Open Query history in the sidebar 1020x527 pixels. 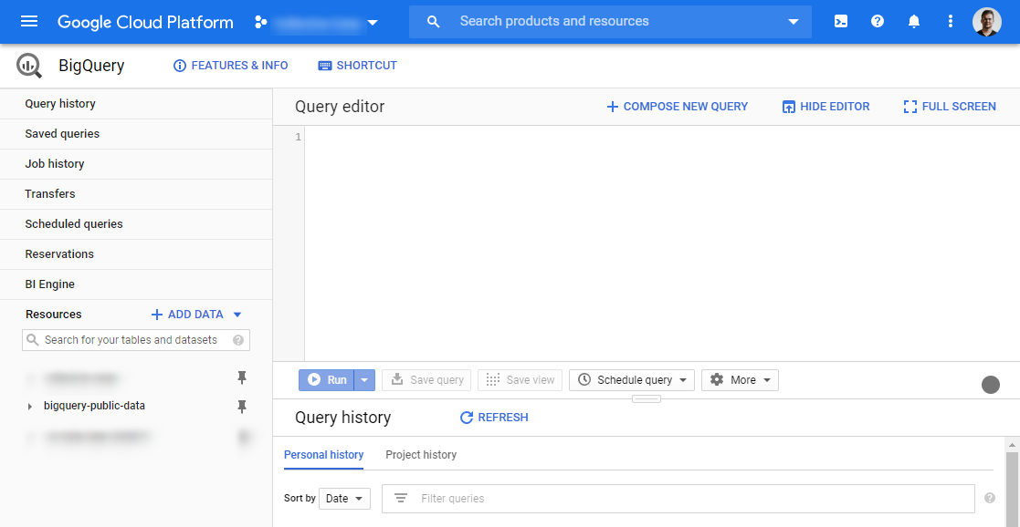point(136,104)
